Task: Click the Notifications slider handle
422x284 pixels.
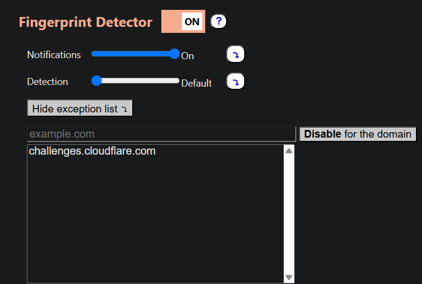Action: 175,54
